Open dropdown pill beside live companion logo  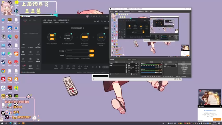[35, 16]
